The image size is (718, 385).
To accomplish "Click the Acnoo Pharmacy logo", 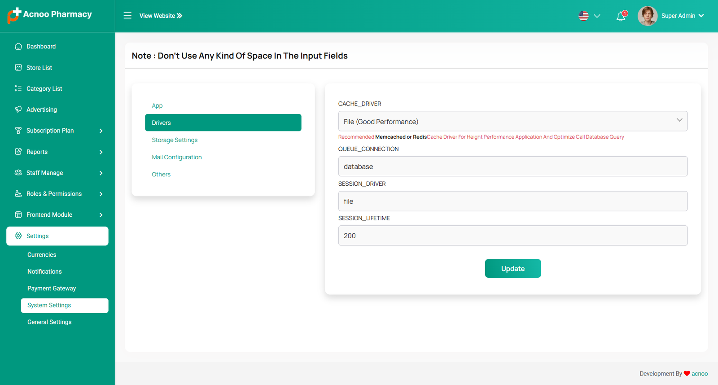I will point(49,15).
